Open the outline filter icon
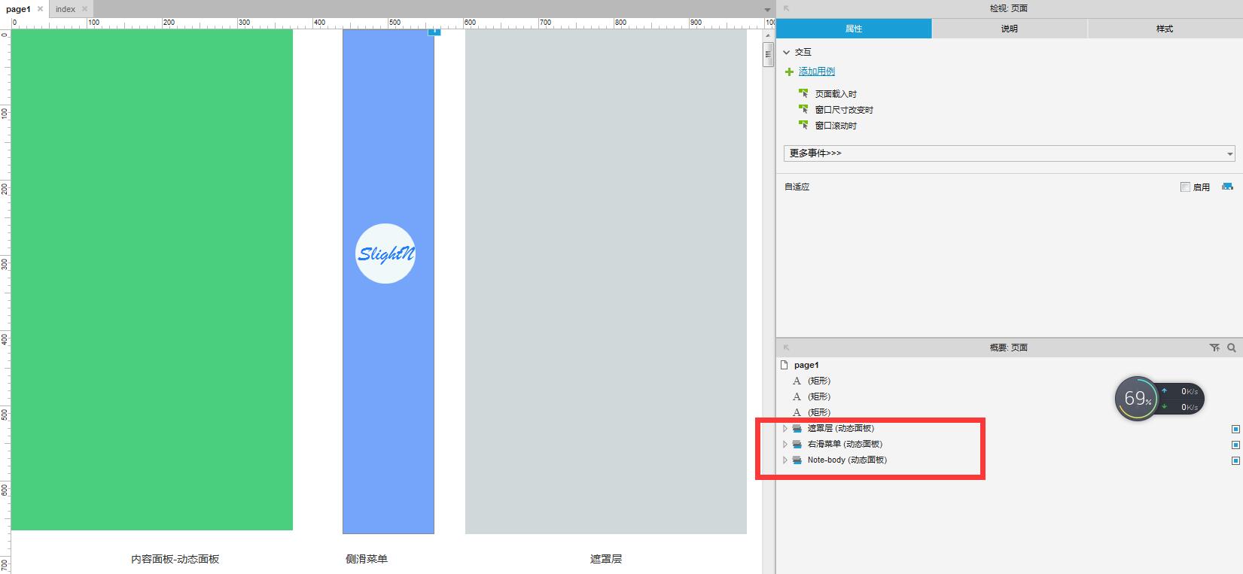 [x=1214, y=348]
